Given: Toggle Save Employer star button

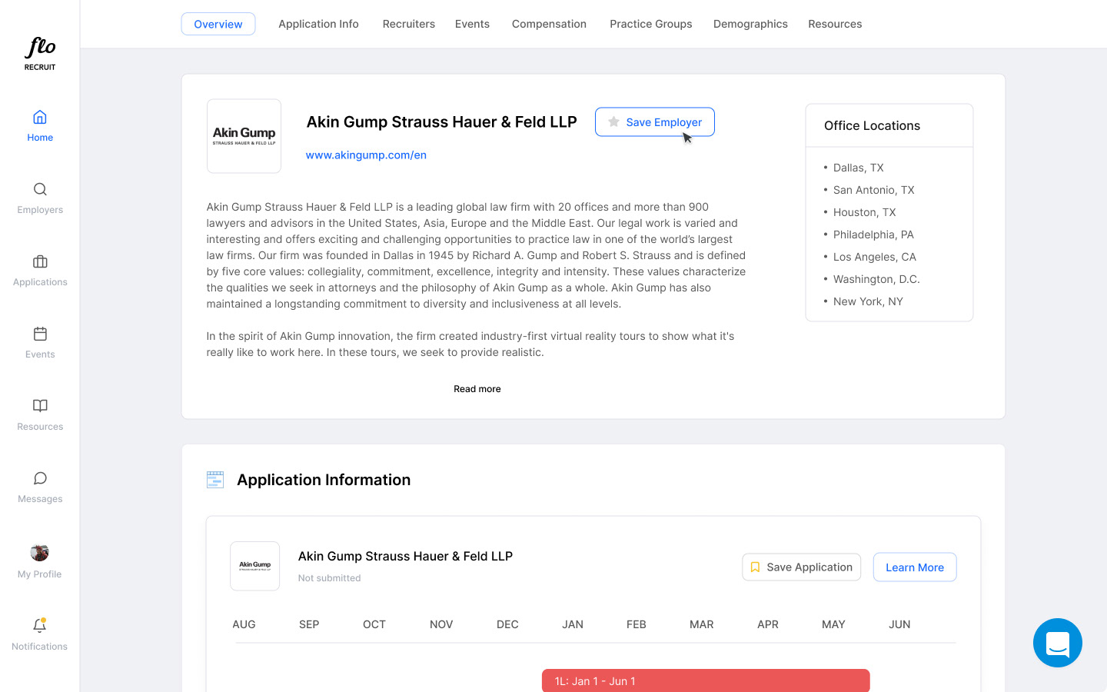Looking at the screenshot, I should click(x=654, y=122).
